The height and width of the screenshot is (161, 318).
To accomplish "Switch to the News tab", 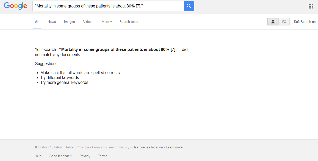I will pos(51,22).
